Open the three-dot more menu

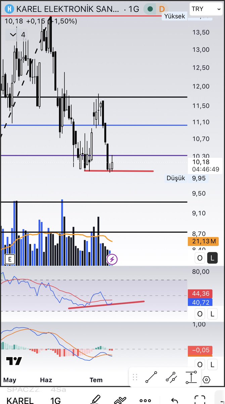click(x=145, y=401)
